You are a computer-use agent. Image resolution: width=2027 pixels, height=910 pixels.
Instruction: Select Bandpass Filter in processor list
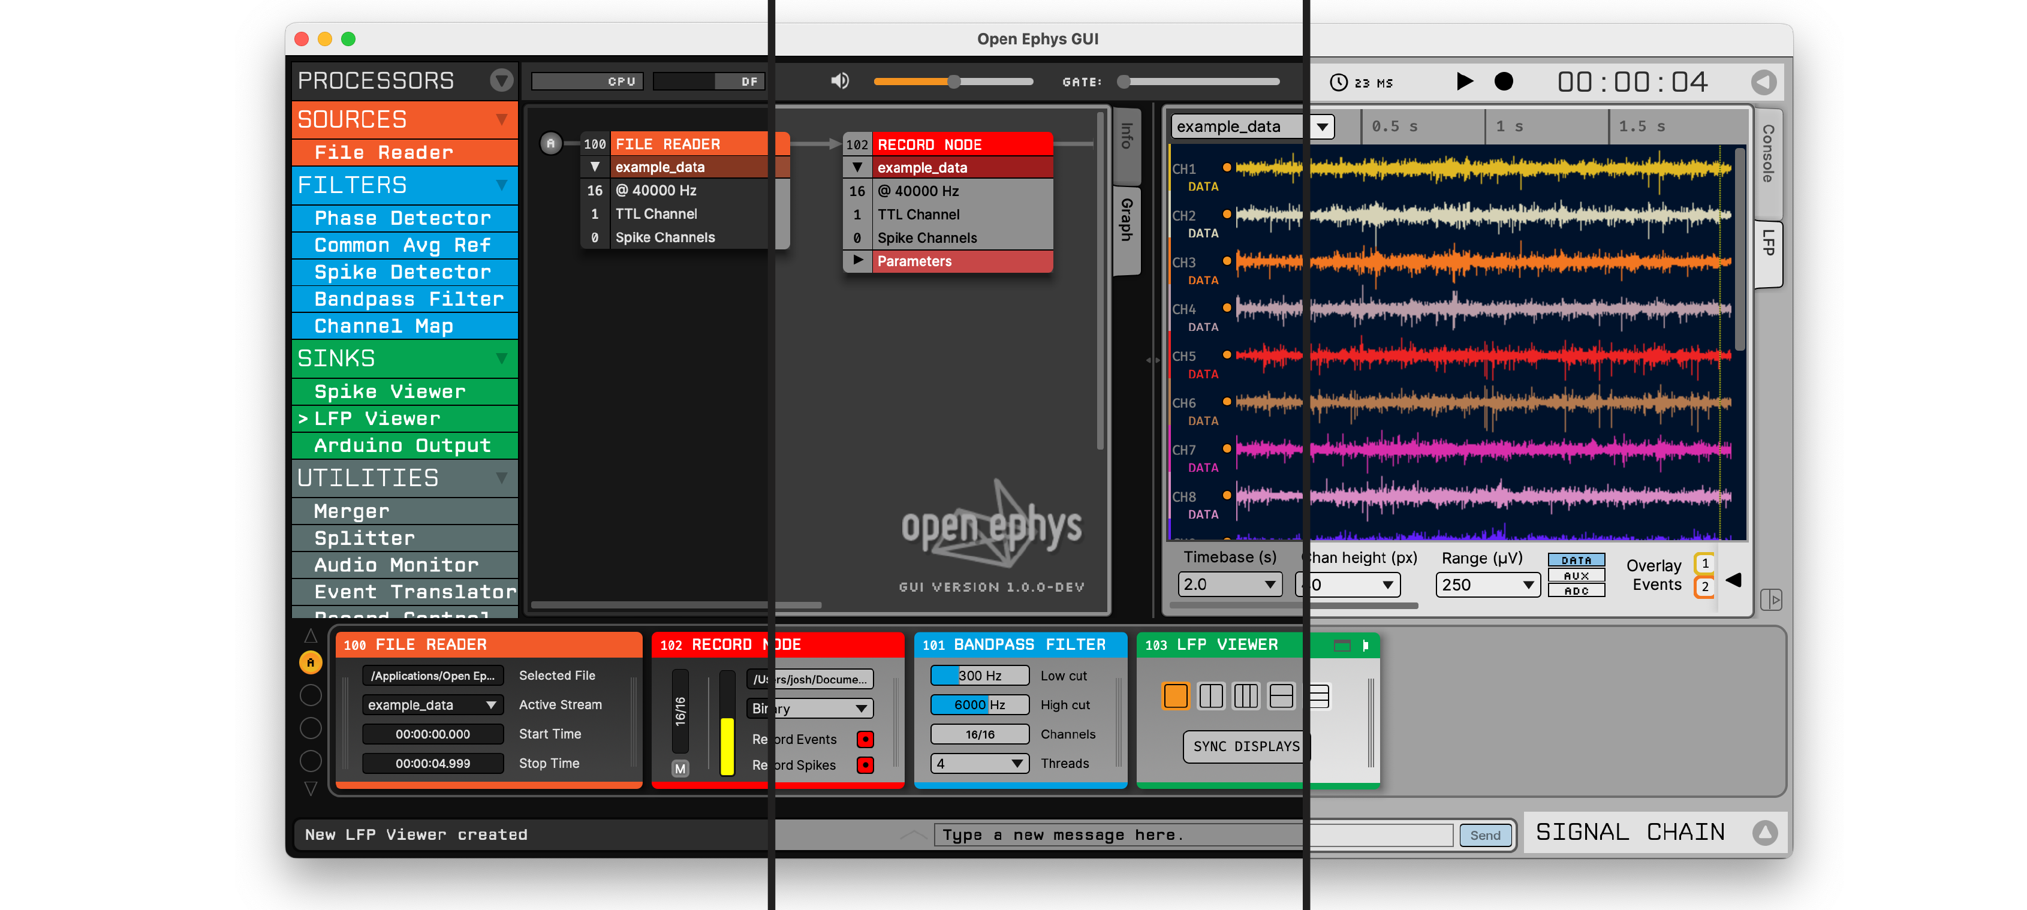coord(405,299)
